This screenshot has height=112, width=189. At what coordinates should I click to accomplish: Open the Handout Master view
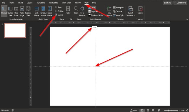(43, 11)
